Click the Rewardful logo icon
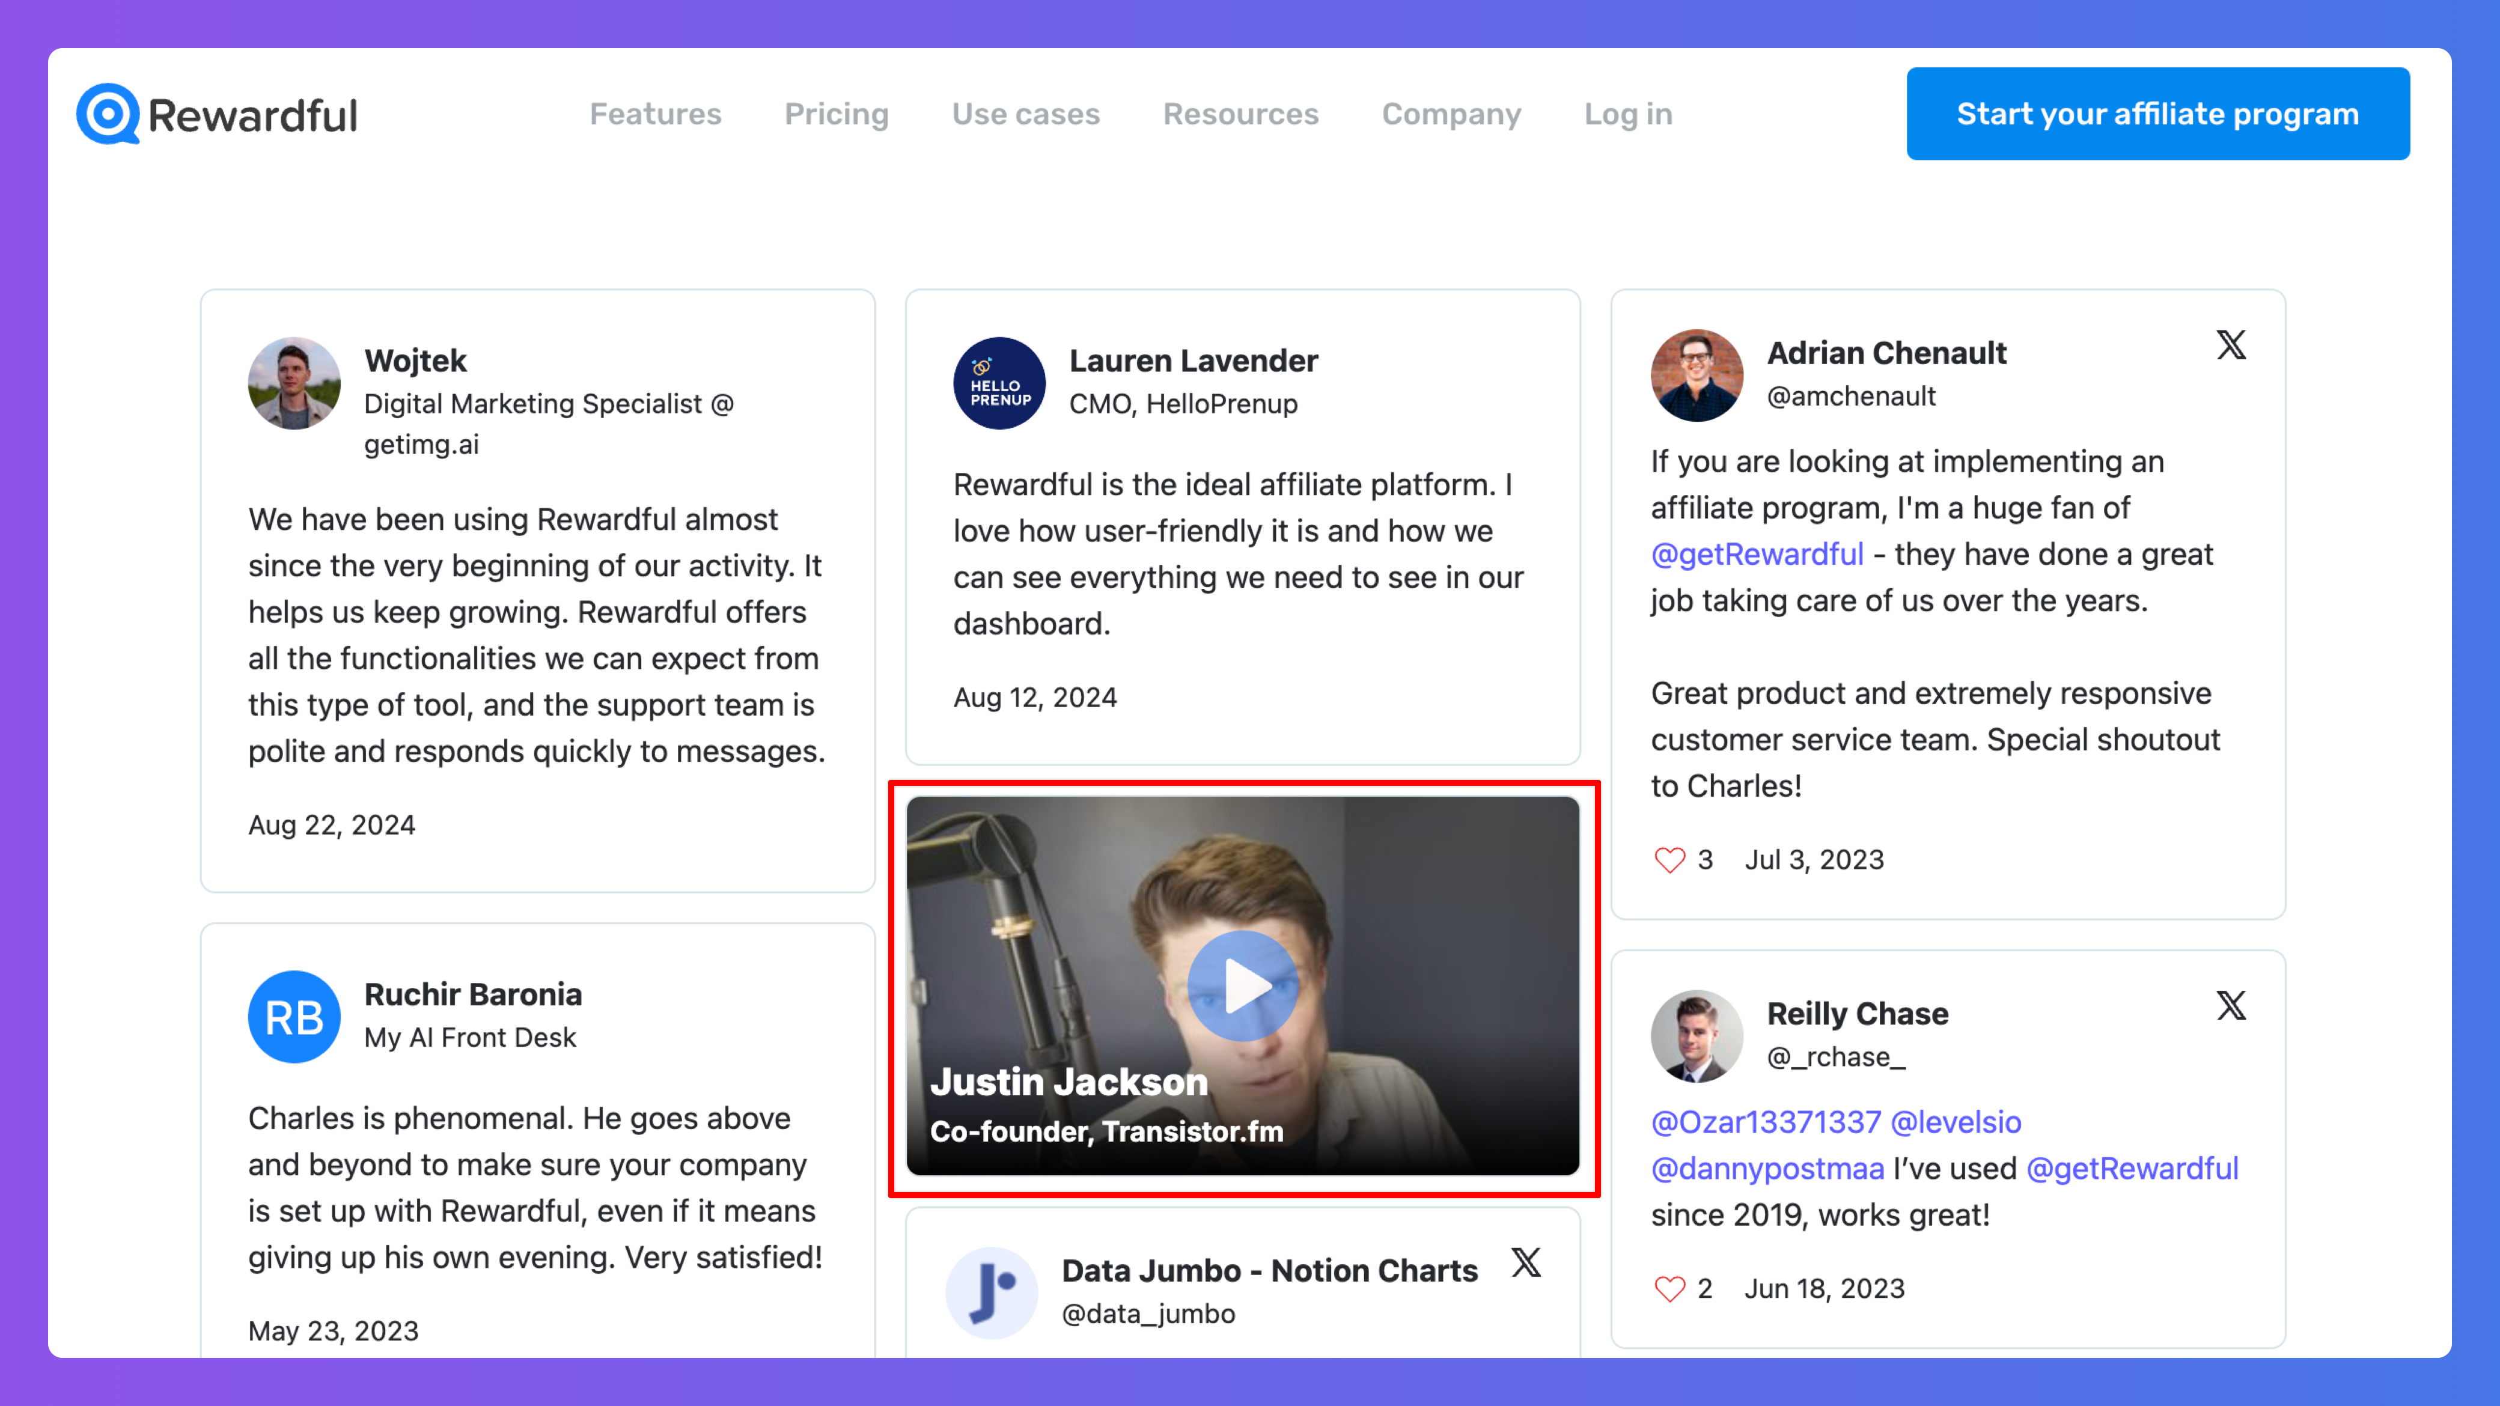The image size is (2500, 1406). 108,115
